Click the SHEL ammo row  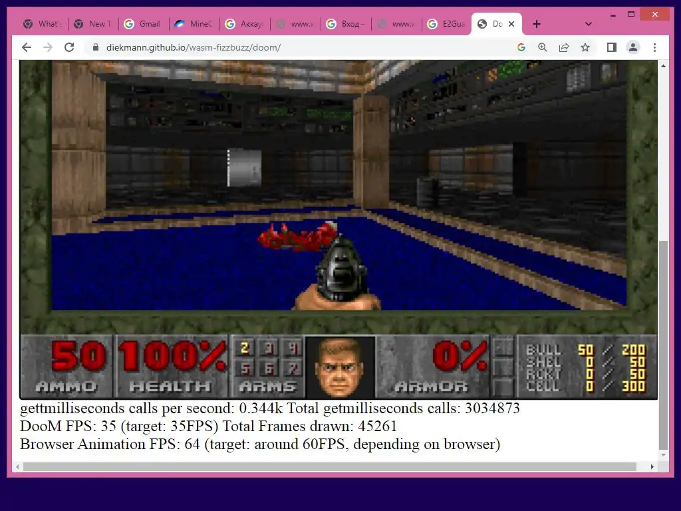coord(586,362)
